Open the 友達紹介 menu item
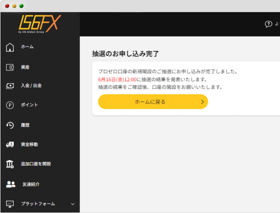The width and height of the screenshot is (280, 213). click(x=31, y=185)
